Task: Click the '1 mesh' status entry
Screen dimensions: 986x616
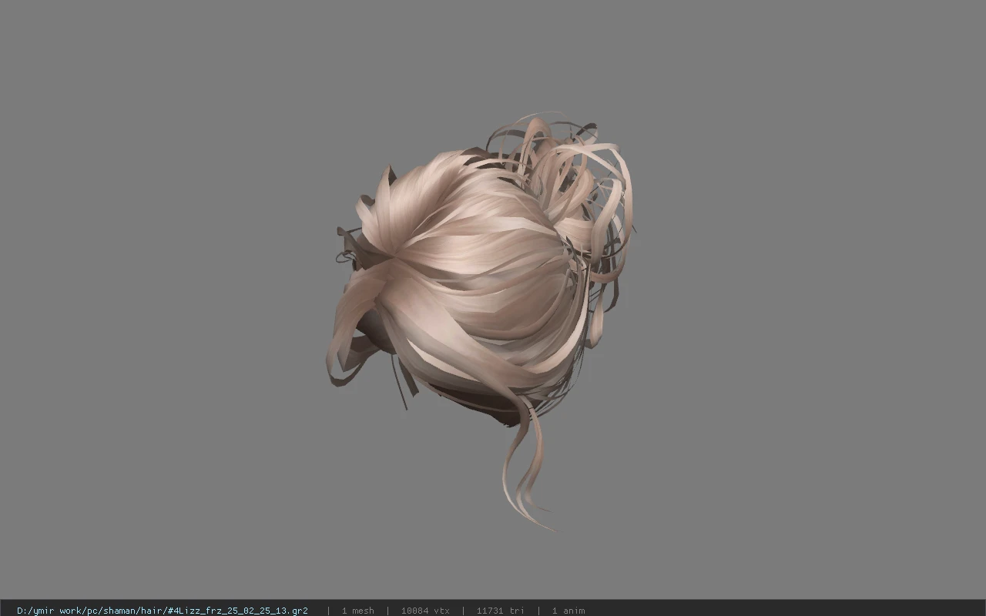Action: (358, 611)
